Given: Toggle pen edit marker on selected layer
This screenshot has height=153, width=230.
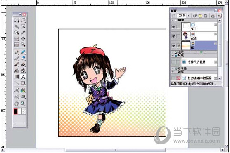Looking at the screenshot, I should coord(178,46).
